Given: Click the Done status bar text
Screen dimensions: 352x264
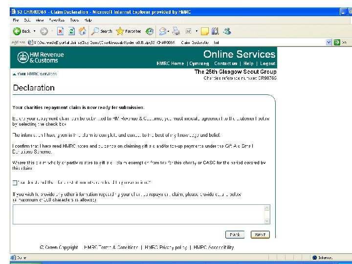Looking at the screenshot, I should point(22,258).
